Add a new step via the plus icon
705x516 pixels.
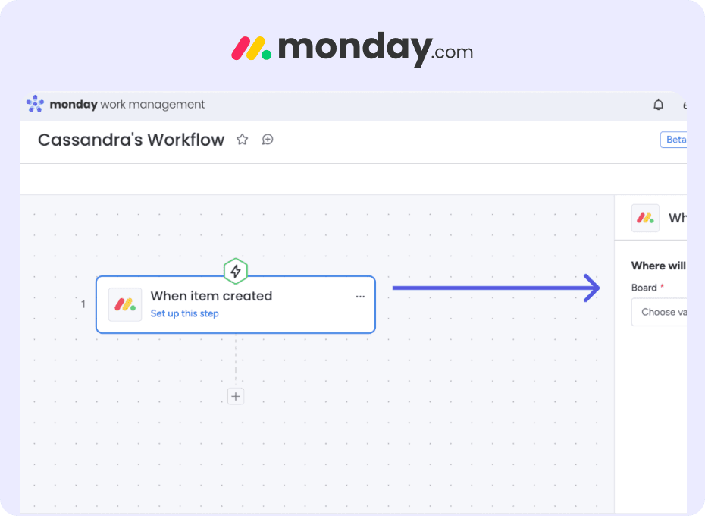235,396
